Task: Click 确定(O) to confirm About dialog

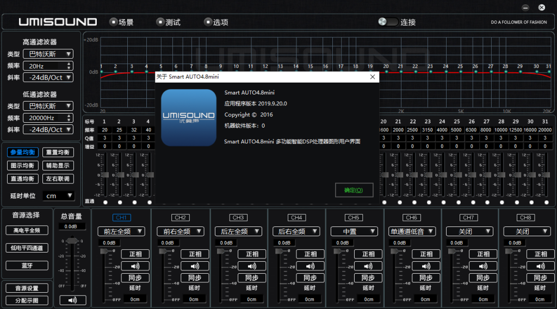Action: coord(354,190)
